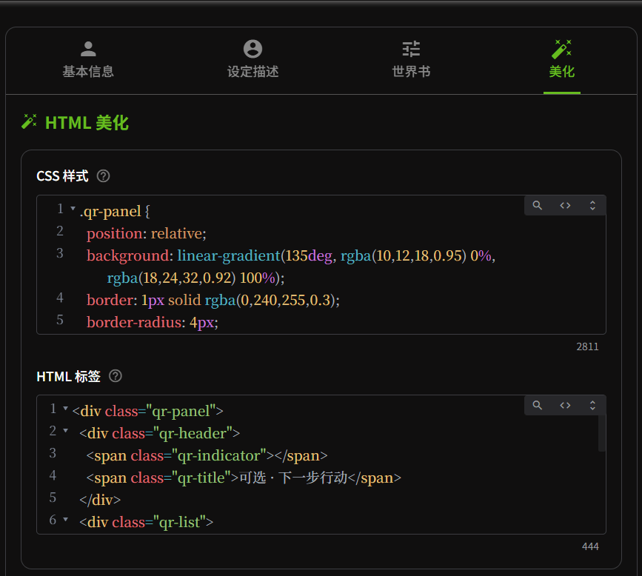Open search in the HTML 标签 editor

pyautogui.click(x=538, y=405)
